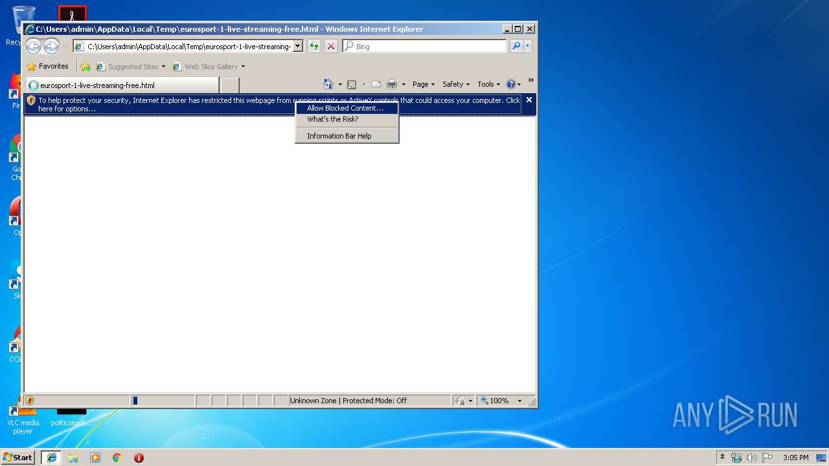Click the Print icon
829x466 pixels.
point(392,84)
